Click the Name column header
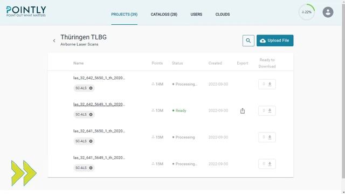 coord(79,63)
